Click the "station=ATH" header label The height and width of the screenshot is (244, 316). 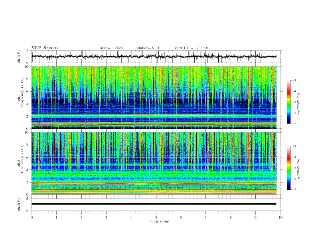pyautogui.click(x=148, y=48)
